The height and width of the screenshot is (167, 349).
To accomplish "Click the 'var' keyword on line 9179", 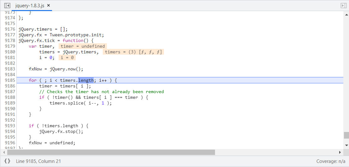I will click(33, 46).
